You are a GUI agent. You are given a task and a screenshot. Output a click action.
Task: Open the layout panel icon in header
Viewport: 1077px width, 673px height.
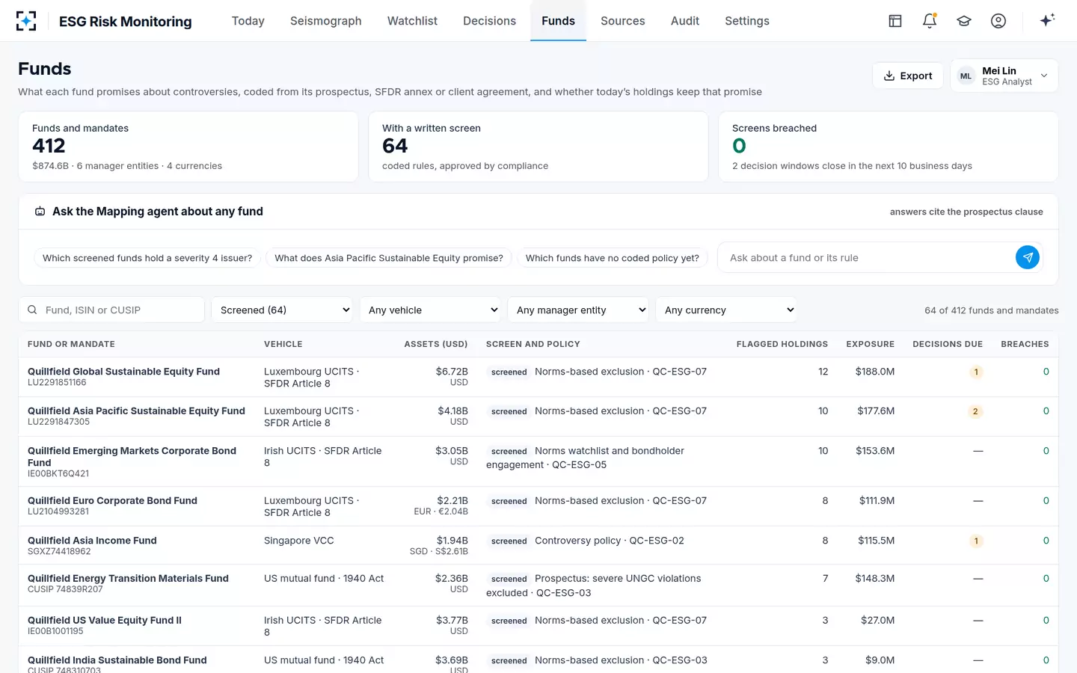coord(895,21)
